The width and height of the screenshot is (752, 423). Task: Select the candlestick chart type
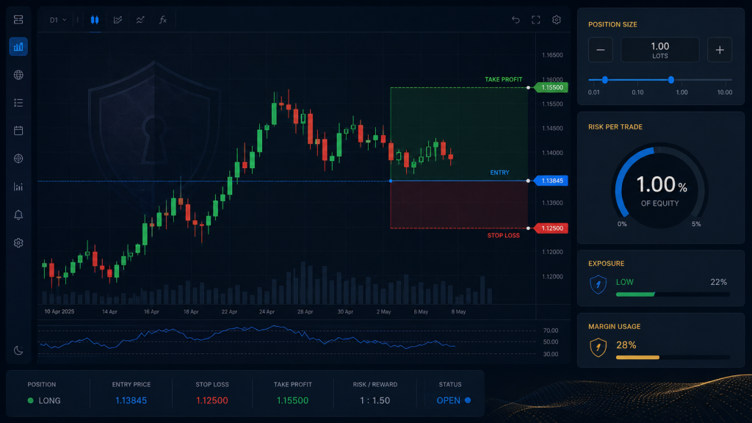pyautogui.click(x=95, y=20)
